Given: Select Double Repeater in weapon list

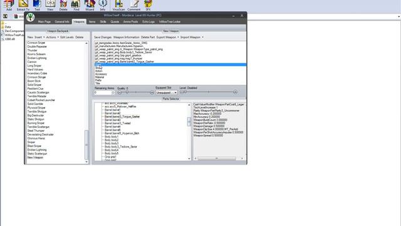Looking at the screenshot, I should pyautogui.click(x=37, y=46).
